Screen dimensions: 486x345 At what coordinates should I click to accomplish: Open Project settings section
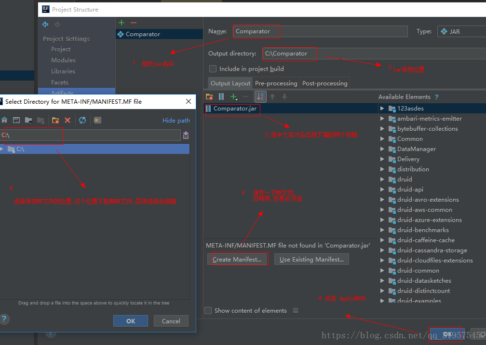[61, 49]
